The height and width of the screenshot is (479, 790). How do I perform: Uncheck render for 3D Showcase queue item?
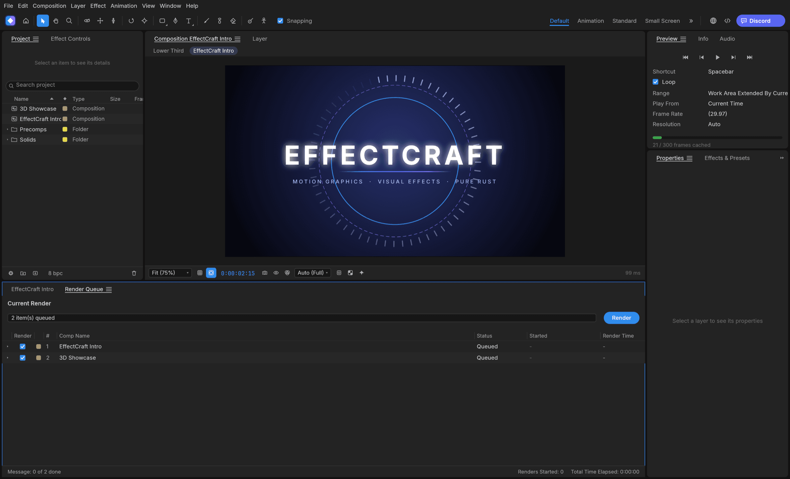click(22, 358)
